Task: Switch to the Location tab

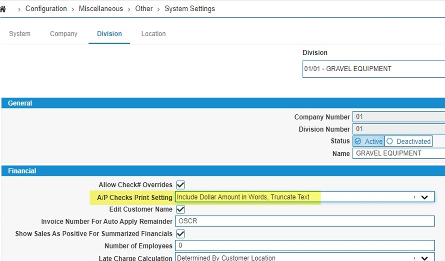Action: coord(153,34)
